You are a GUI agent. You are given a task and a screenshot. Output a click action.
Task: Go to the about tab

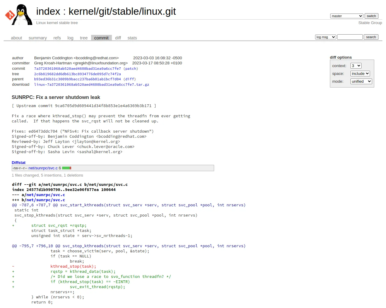coord(17,38)
